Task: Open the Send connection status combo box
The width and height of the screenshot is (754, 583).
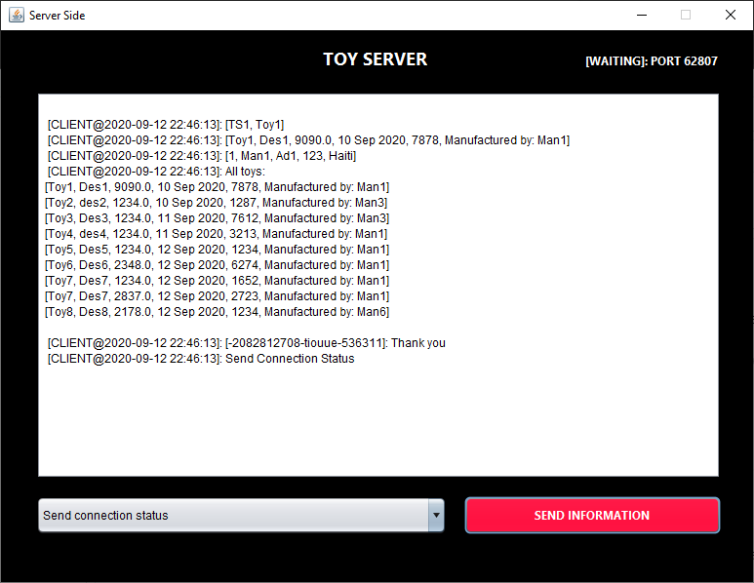Action: click(241, 515)
